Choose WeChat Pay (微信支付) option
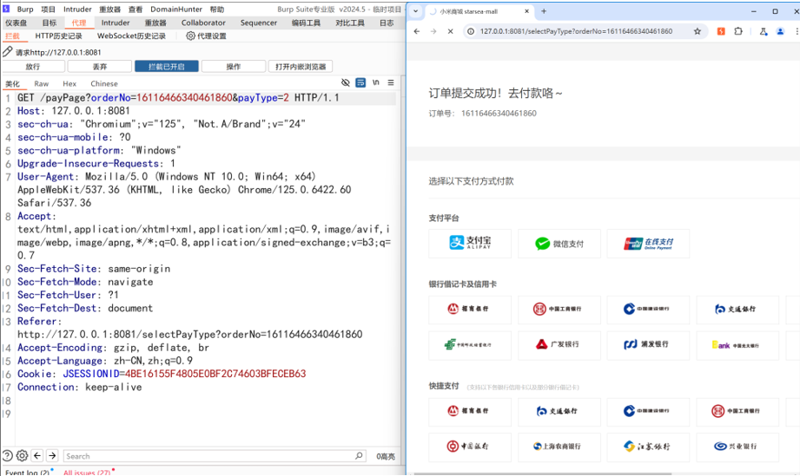800x476 pixels. point(559,244)
